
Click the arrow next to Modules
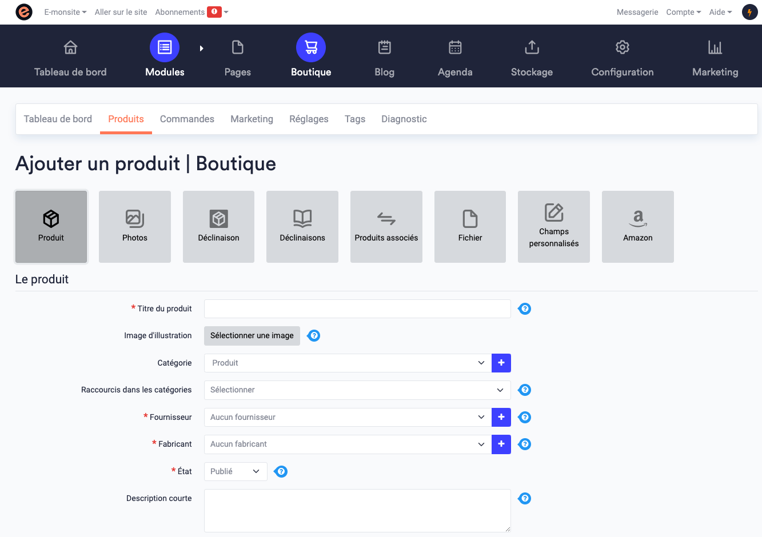pyautogui.click(x=201, y=49)
